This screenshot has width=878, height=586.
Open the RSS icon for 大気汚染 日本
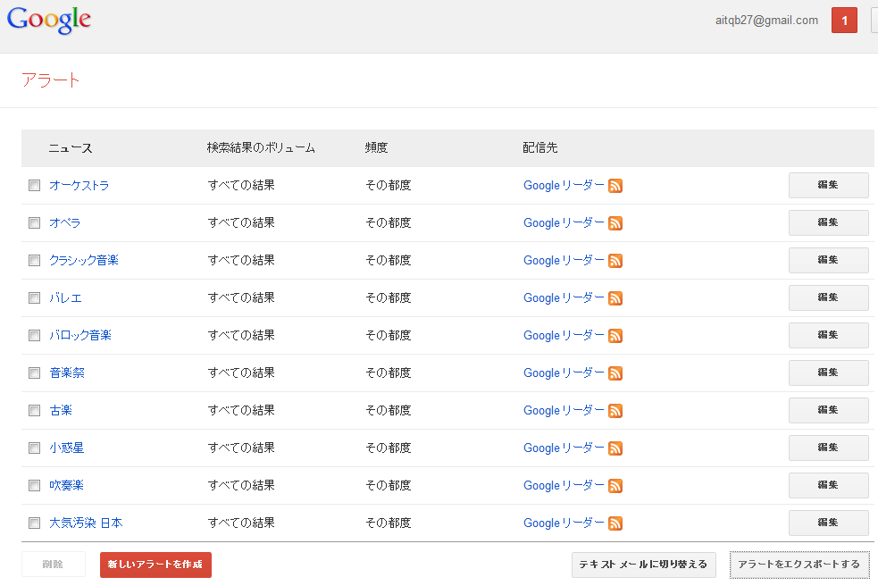615,523
